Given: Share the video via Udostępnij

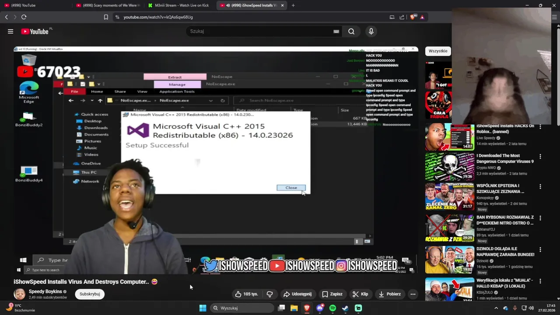Looking at the screenshot, I should tap(297, 294).
